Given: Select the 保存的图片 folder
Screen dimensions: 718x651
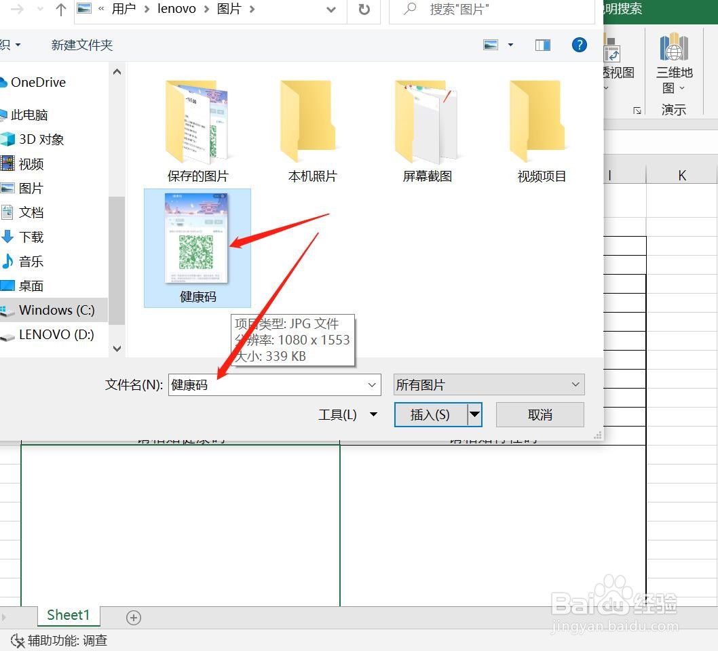Looking at the screenshot, I should (197, 131).
